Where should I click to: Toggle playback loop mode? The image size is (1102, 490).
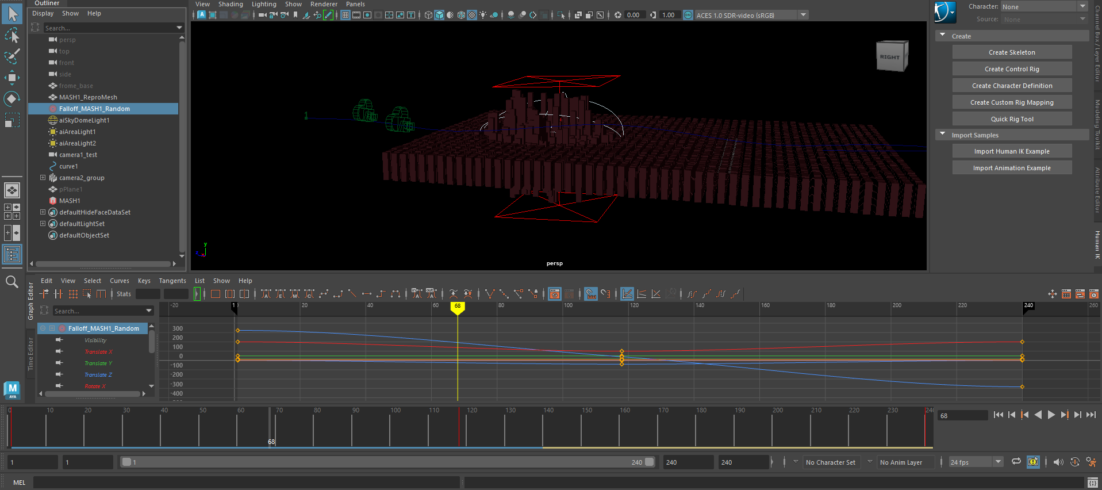[1016, 462]
